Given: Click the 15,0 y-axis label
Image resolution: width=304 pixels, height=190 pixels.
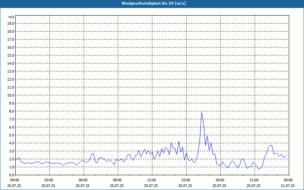Looking at the screenshot, I should click(11, 55).
